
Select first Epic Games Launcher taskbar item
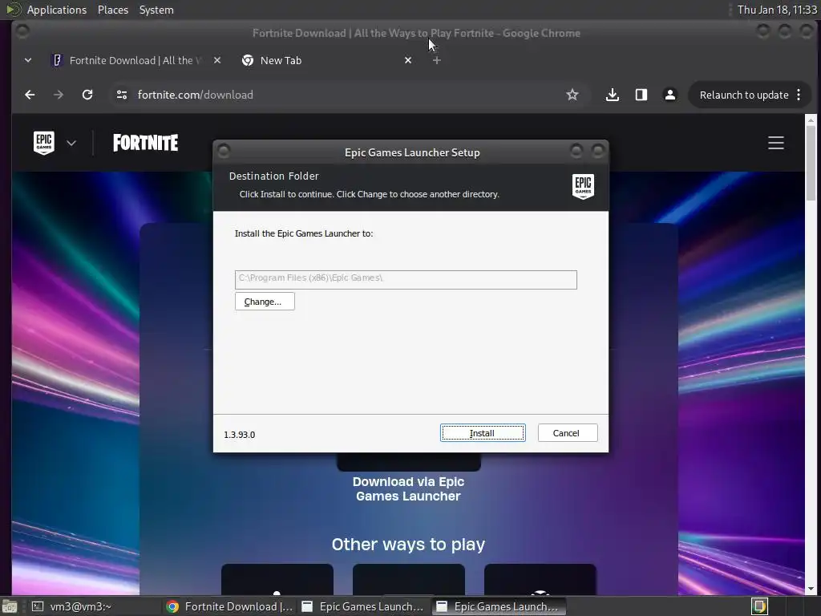[364, 606]
